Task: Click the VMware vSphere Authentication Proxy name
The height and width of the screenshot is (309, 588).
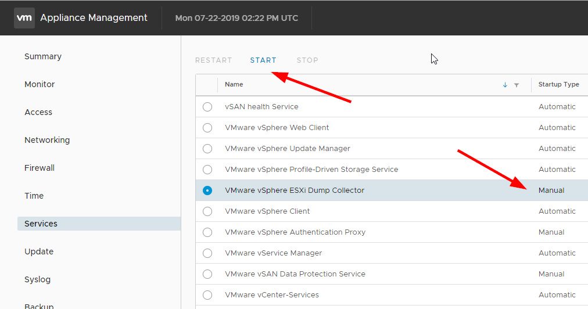Action: pyautogui.click(x=295, y=232)
